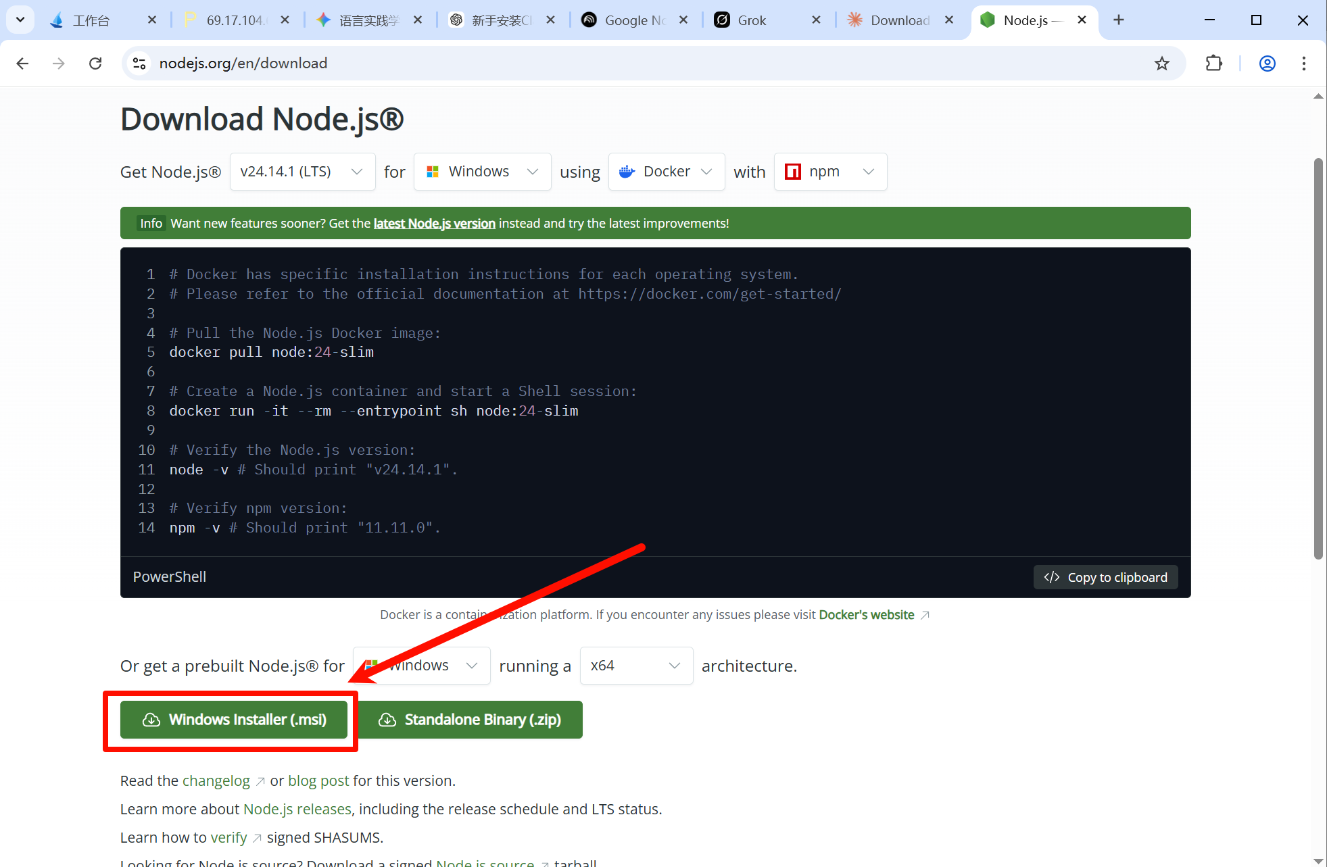Open a new browser tab

[x=1118, y=20]
